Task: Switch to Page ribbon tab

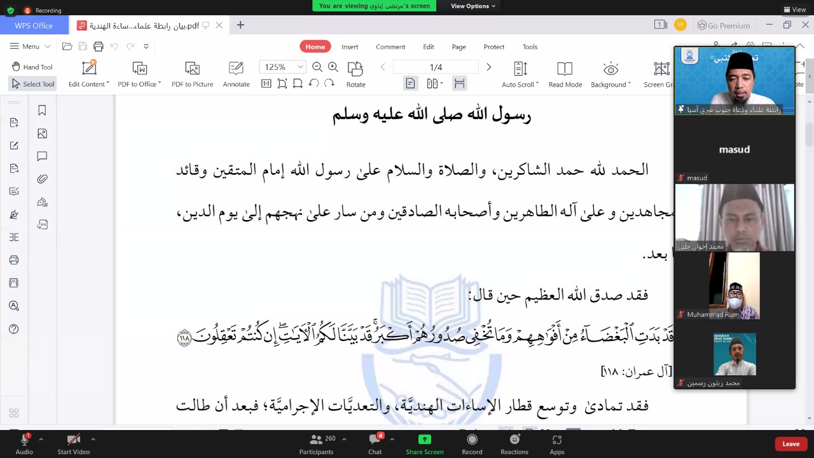Action: pyautogui.click(x=459, y=46)
